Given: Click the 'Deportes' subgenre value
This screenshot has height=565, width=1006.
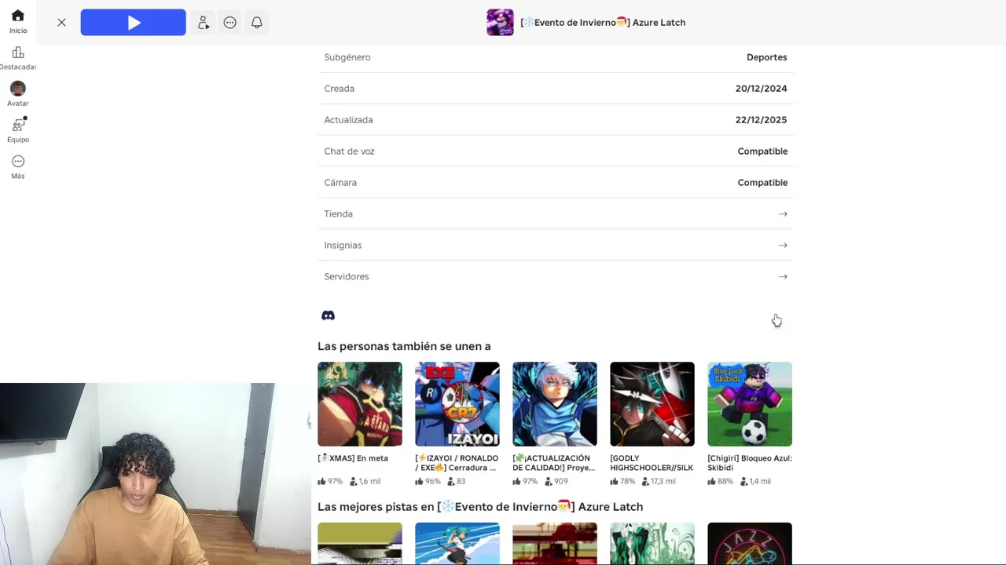Looking at the screenshot, I should click(x=766, y=57).
